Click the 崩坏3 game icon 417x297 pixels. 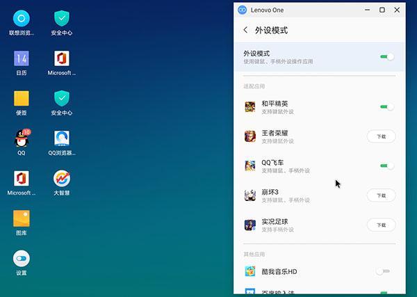pyautogui.click(x=250, y=195)
